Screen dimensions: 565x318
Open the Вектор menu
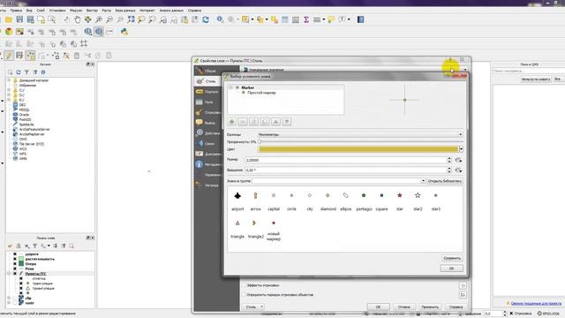coord(92,11)
